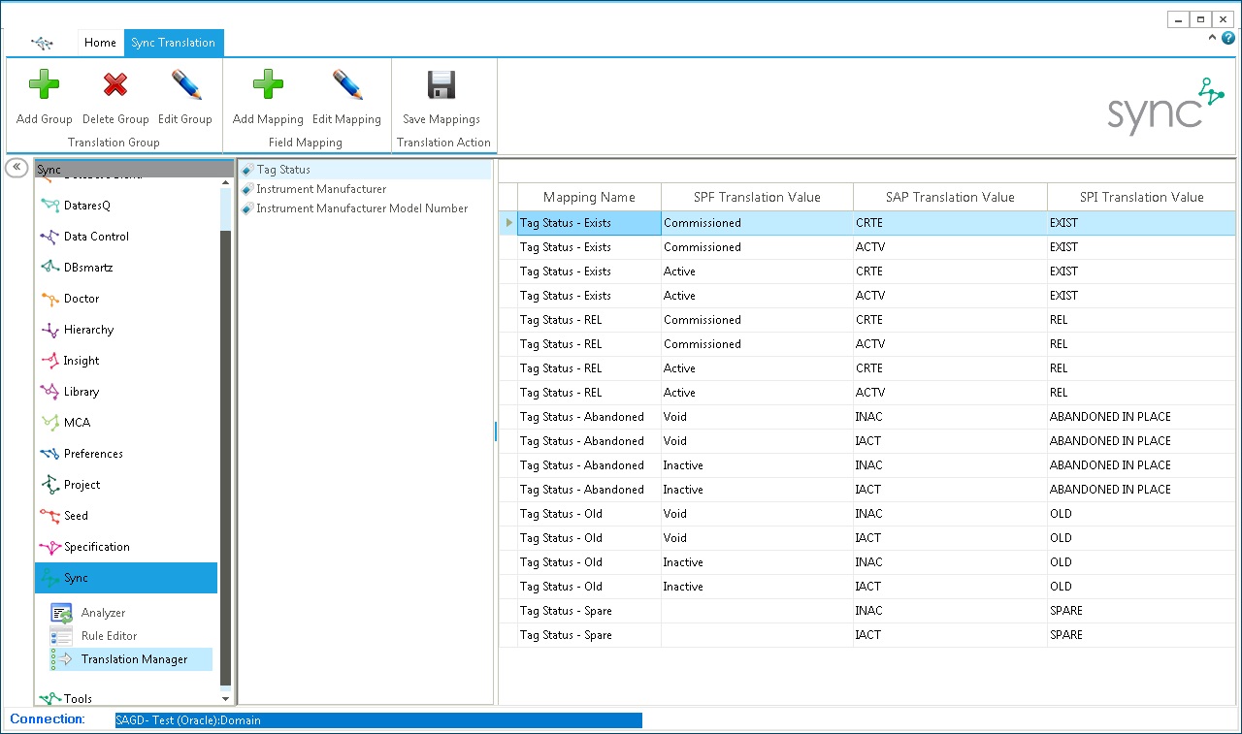
Task: Open the Doctor module
Action: 126,299
